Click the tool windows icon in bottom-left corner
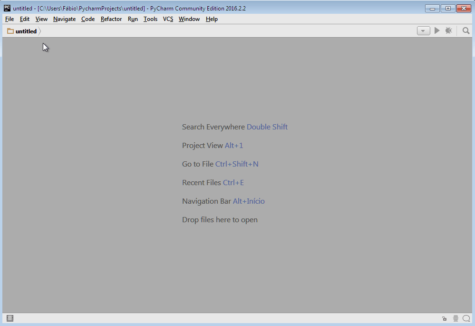This screenshot has width=475, height=326. coord(10,318)
